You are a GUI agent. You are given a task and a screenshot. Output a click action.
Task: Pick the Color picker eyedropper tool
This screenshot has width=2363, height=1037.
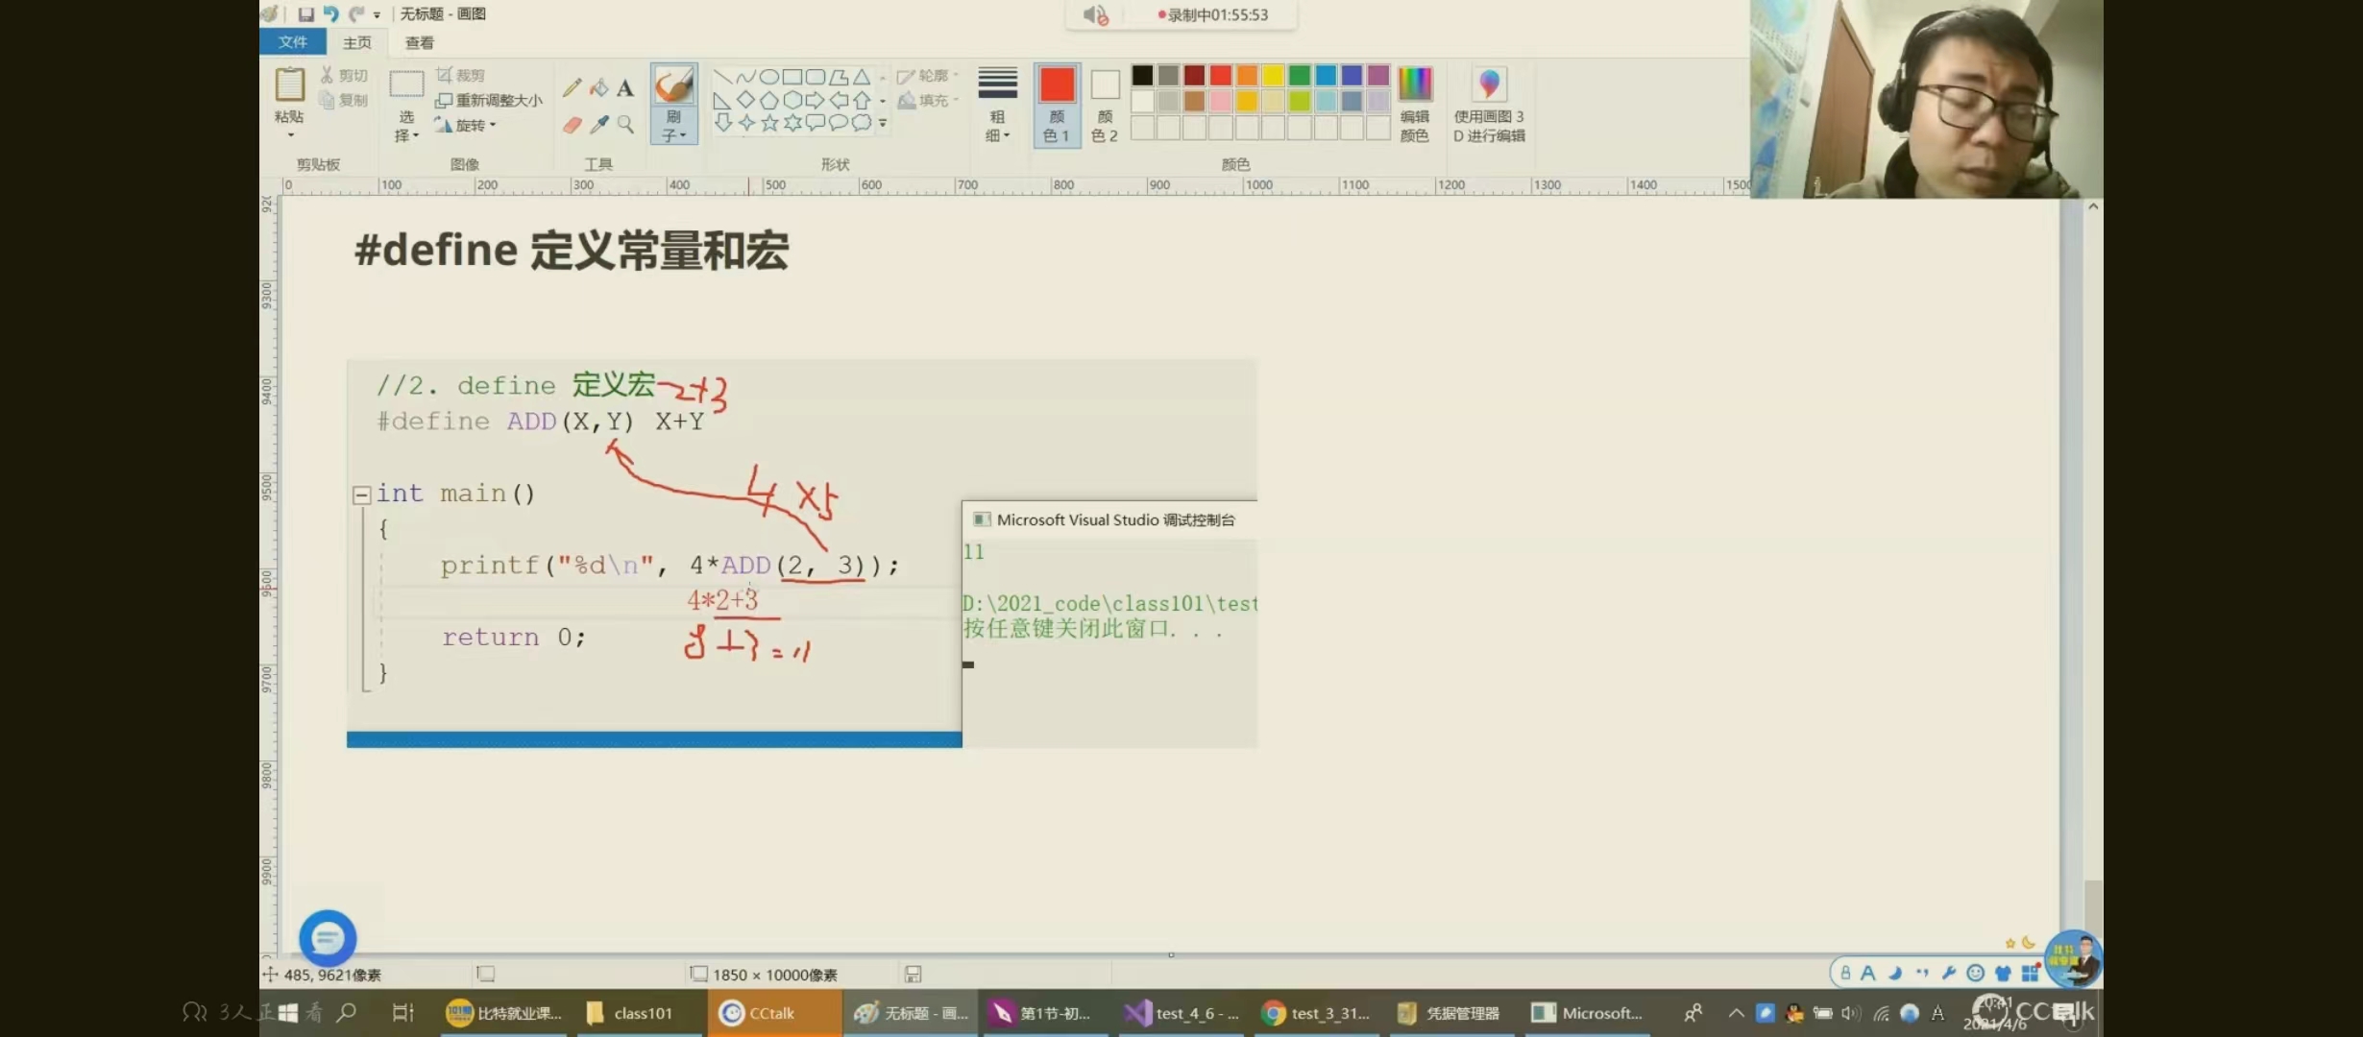coord(598,125)
